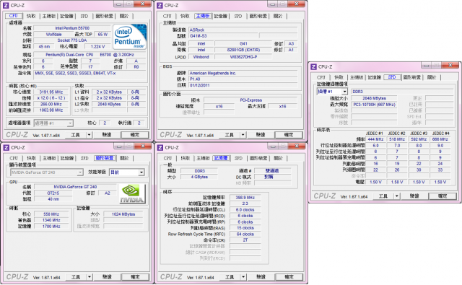462x285 pixels.
Task: Switch to SPD tab in ASRock mainboard window
Action: click(238, 16)
